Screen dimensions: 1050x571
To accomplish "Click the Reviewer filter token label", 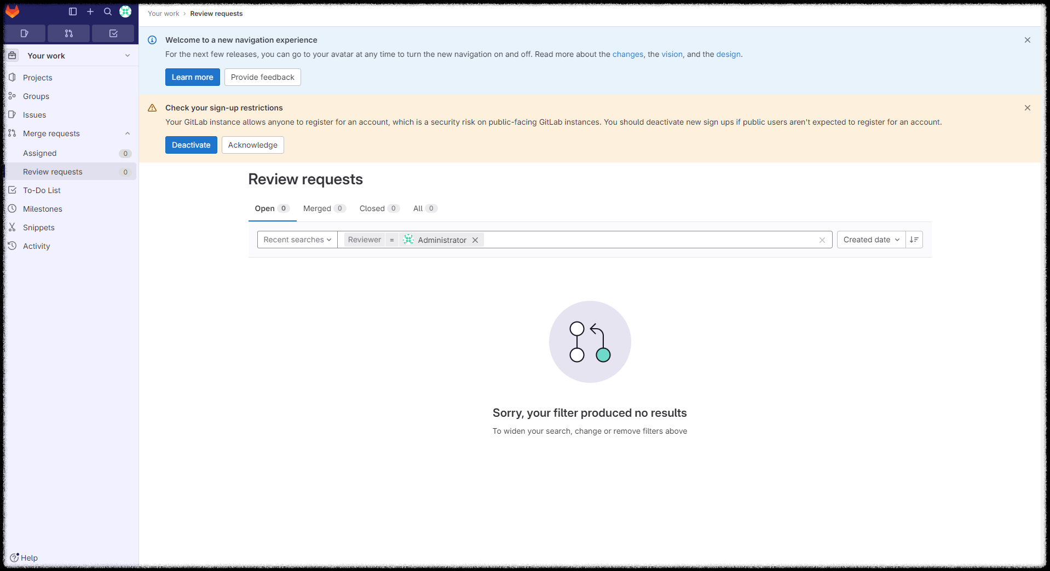I will tap(364, 240).
